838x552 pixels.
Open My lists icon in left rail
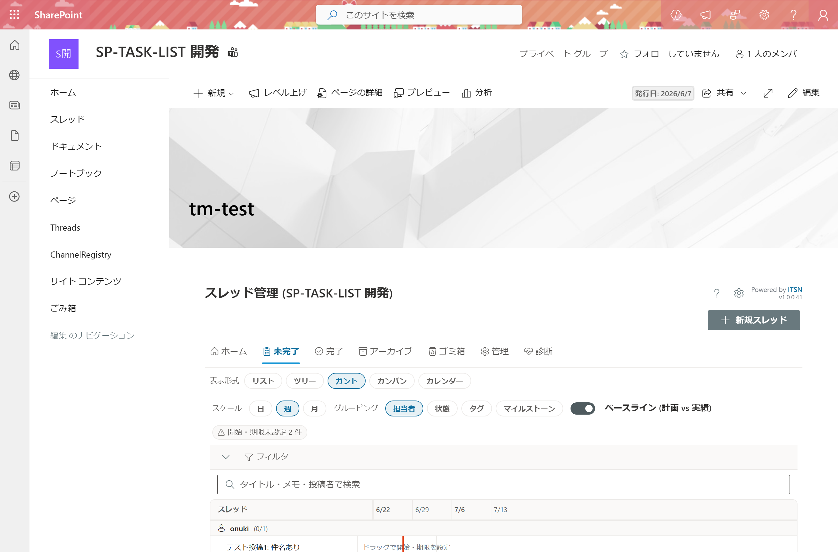click(x=14, y=166)
